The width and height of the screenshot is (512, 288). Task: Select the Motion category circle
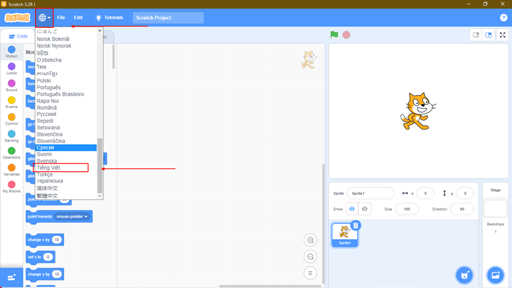tap(11, 49)
